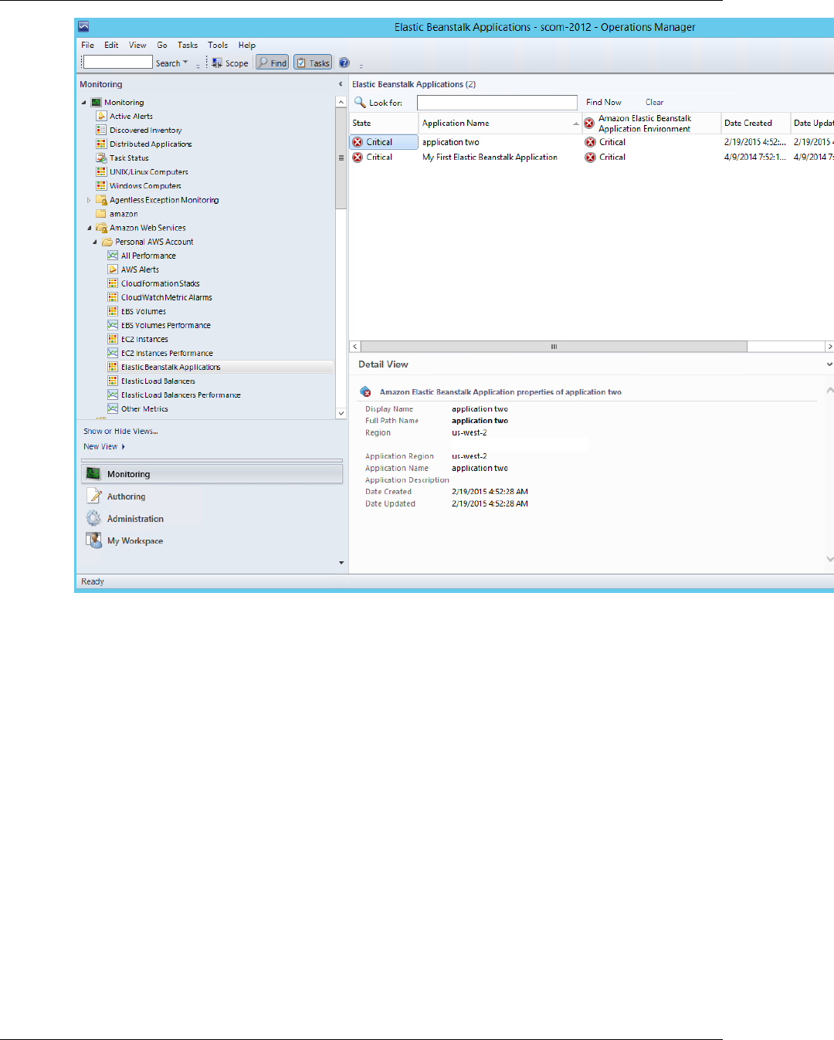Click the My Workspace icon
This screenshot has height=1040, width=834.
coord(94,540)
